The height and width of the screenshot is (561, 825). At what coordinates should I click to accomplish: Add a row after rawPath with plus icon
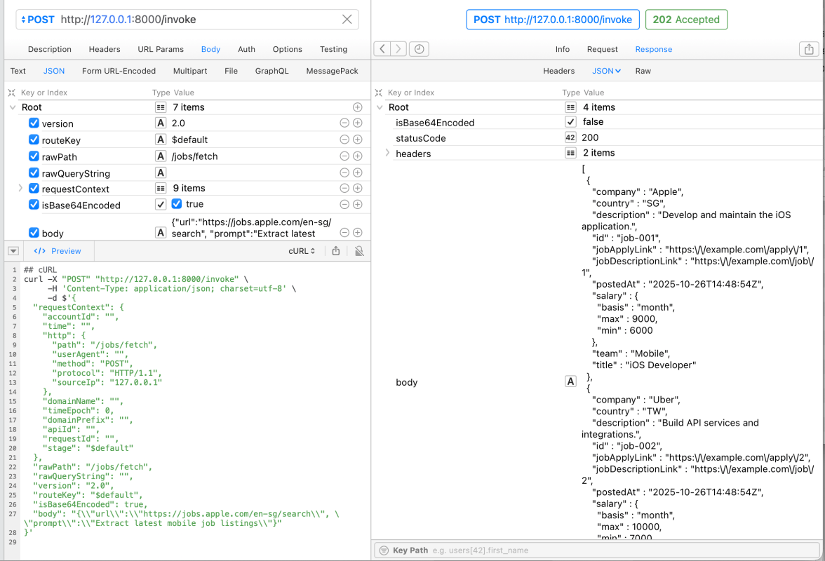358,156
